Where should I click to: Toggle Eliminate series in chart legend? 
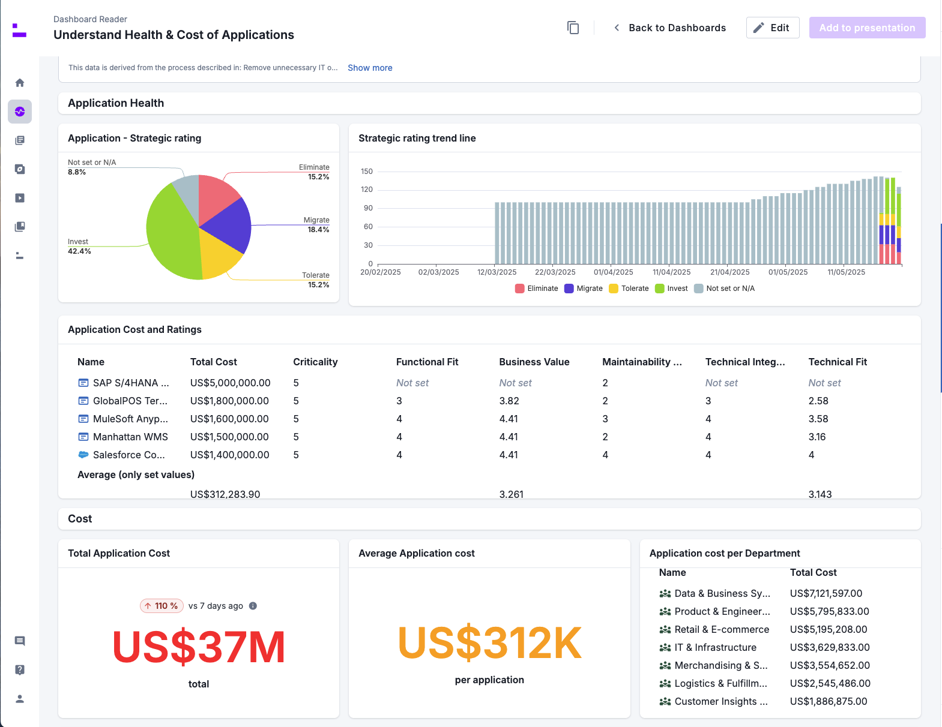click(x=536, y=289)
